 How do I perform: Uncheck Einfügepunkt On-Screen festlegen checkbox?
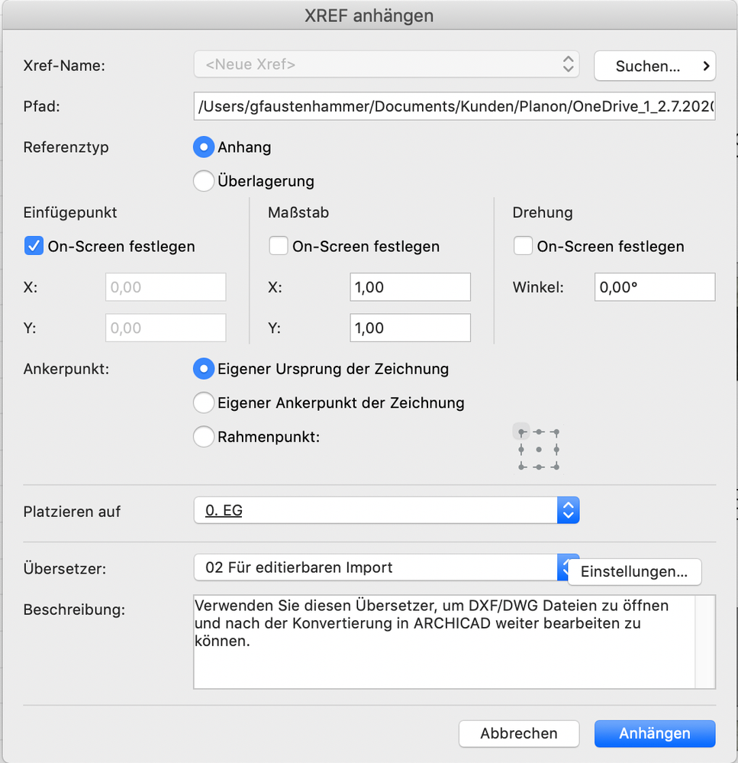34,247
